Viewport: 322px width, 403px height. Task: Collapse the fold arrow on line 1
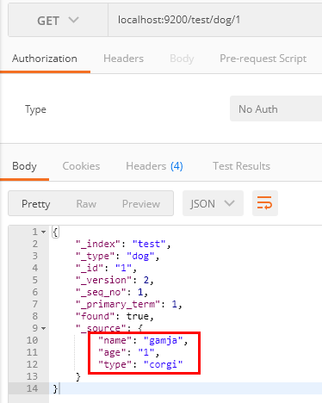[x=44, y=232]
